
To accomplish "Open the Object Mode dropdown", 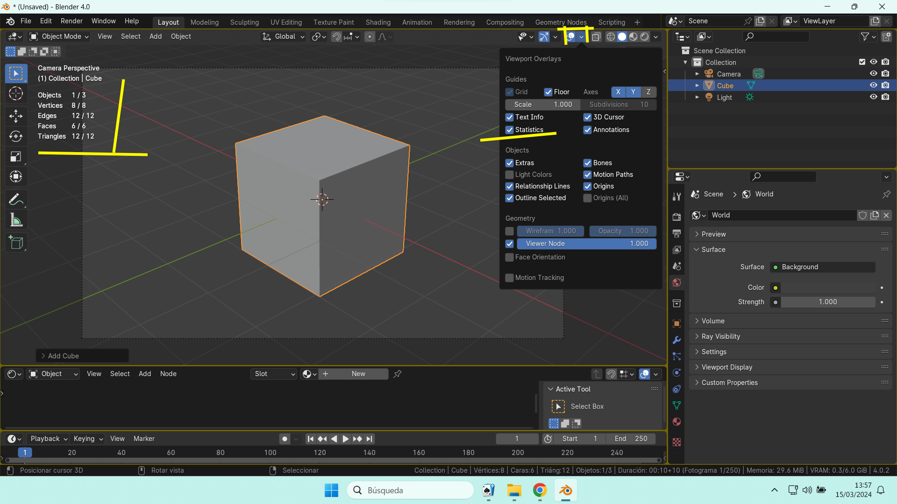I will tap(59, 36).
